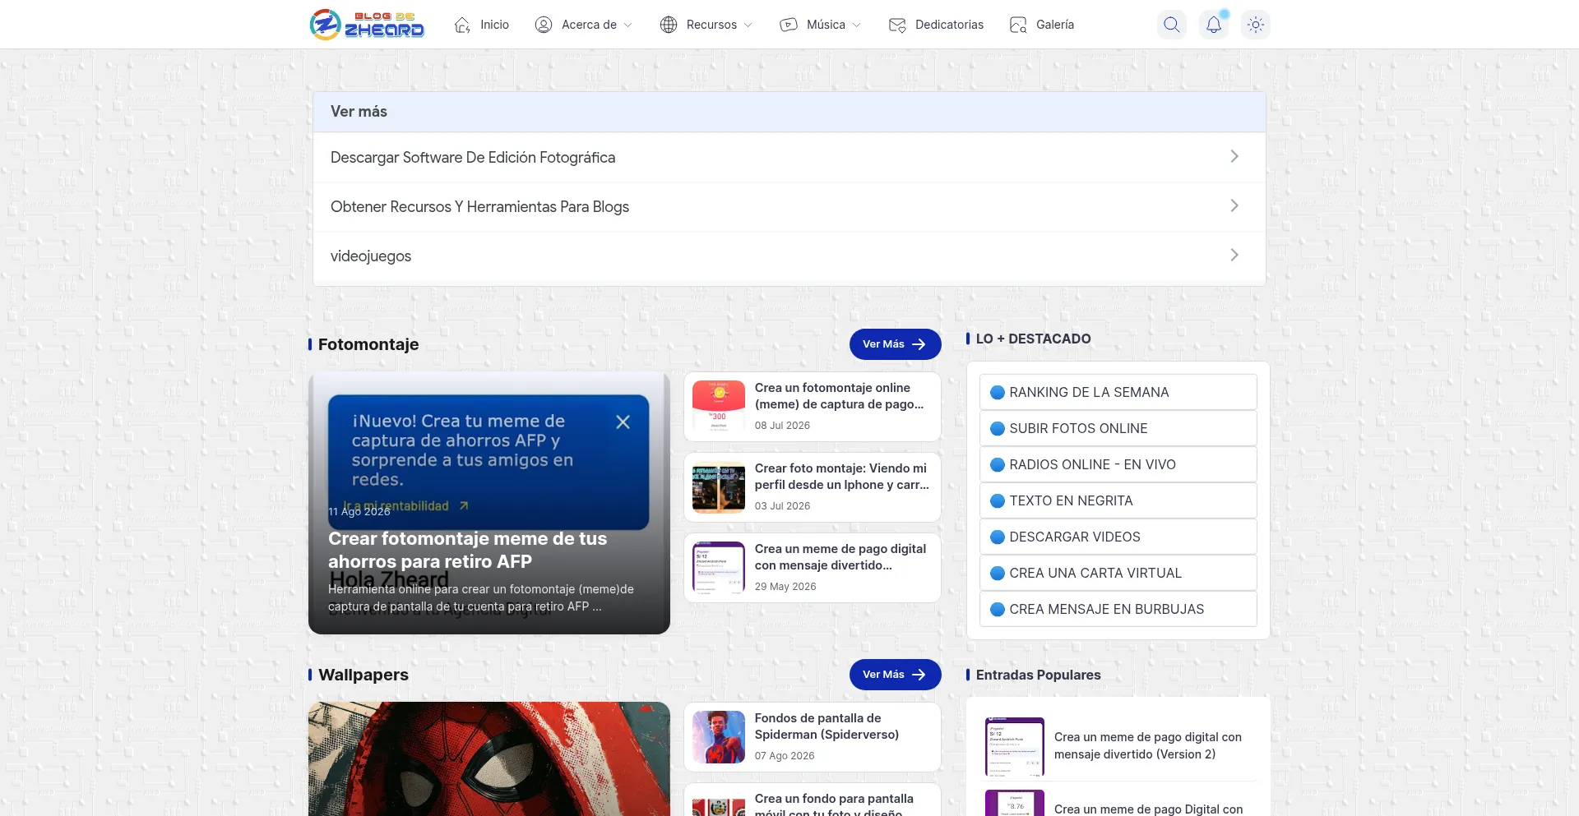The width and height of the screenshot is (1579, 816).
Task: Click Ver Más button for Fotomontaje
Action: pyautogui.click(x=895, y=344)
